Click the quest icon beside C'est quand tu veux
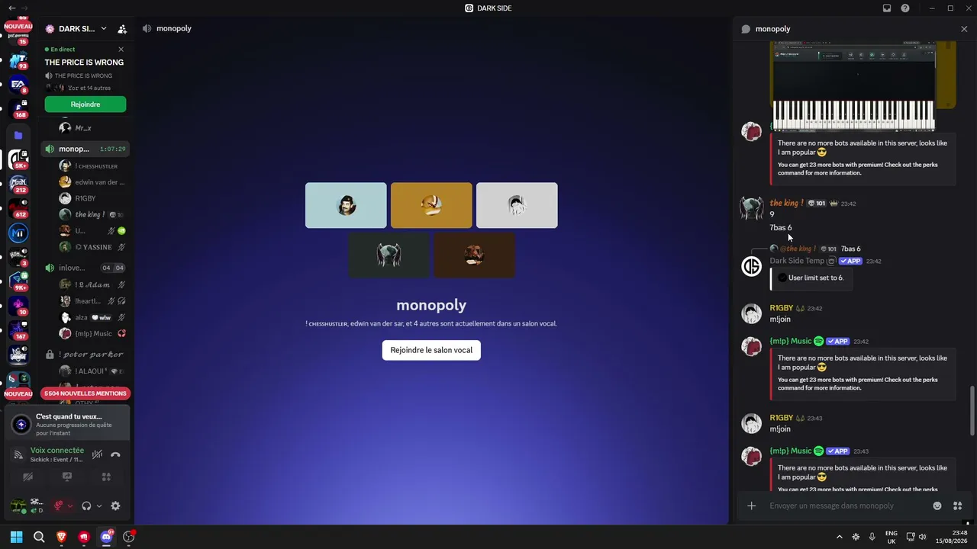This screenshot has height=549, width=977. [x=21, y=425]
